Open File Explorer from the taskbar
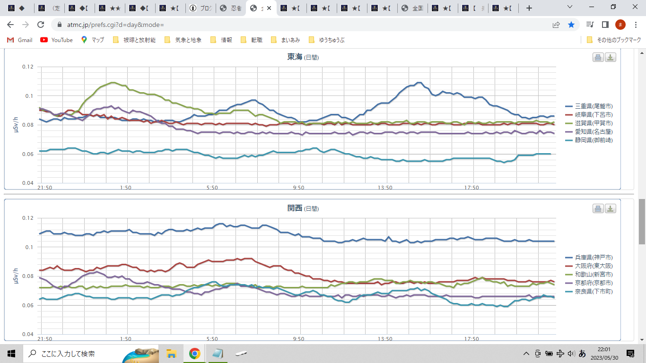646x363 pixels. pyautogui.click(x=171, y=354)
